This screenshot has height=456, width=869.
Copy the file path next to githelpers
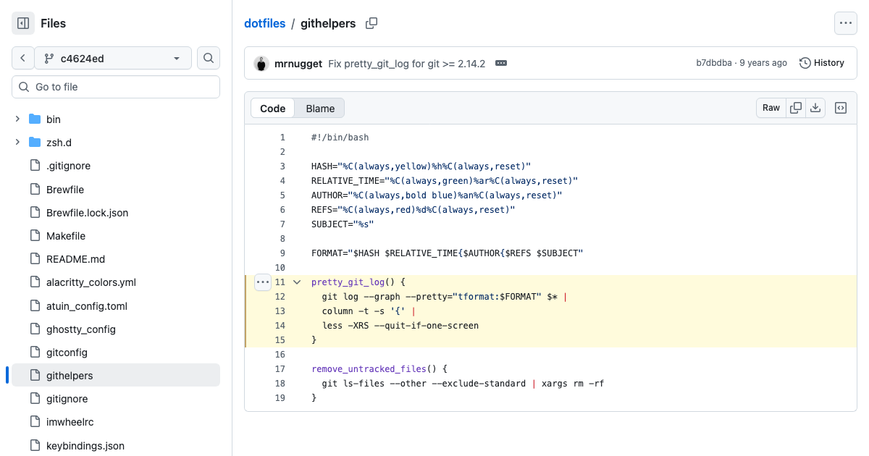371,23
